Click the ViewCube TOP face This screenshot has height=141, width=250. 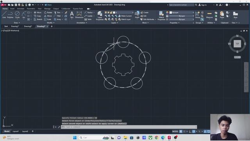click(237, 43)
